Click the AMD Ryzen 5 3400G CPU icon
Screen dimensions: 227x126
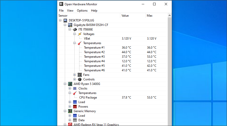[70, 84]
